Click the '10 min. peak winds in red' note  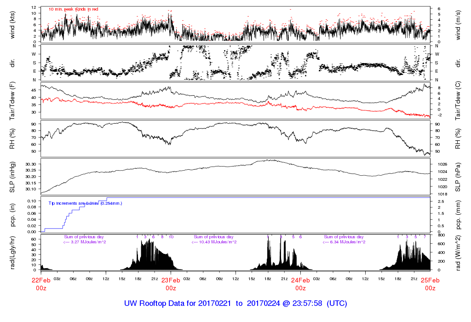click(x=73, y=9)
